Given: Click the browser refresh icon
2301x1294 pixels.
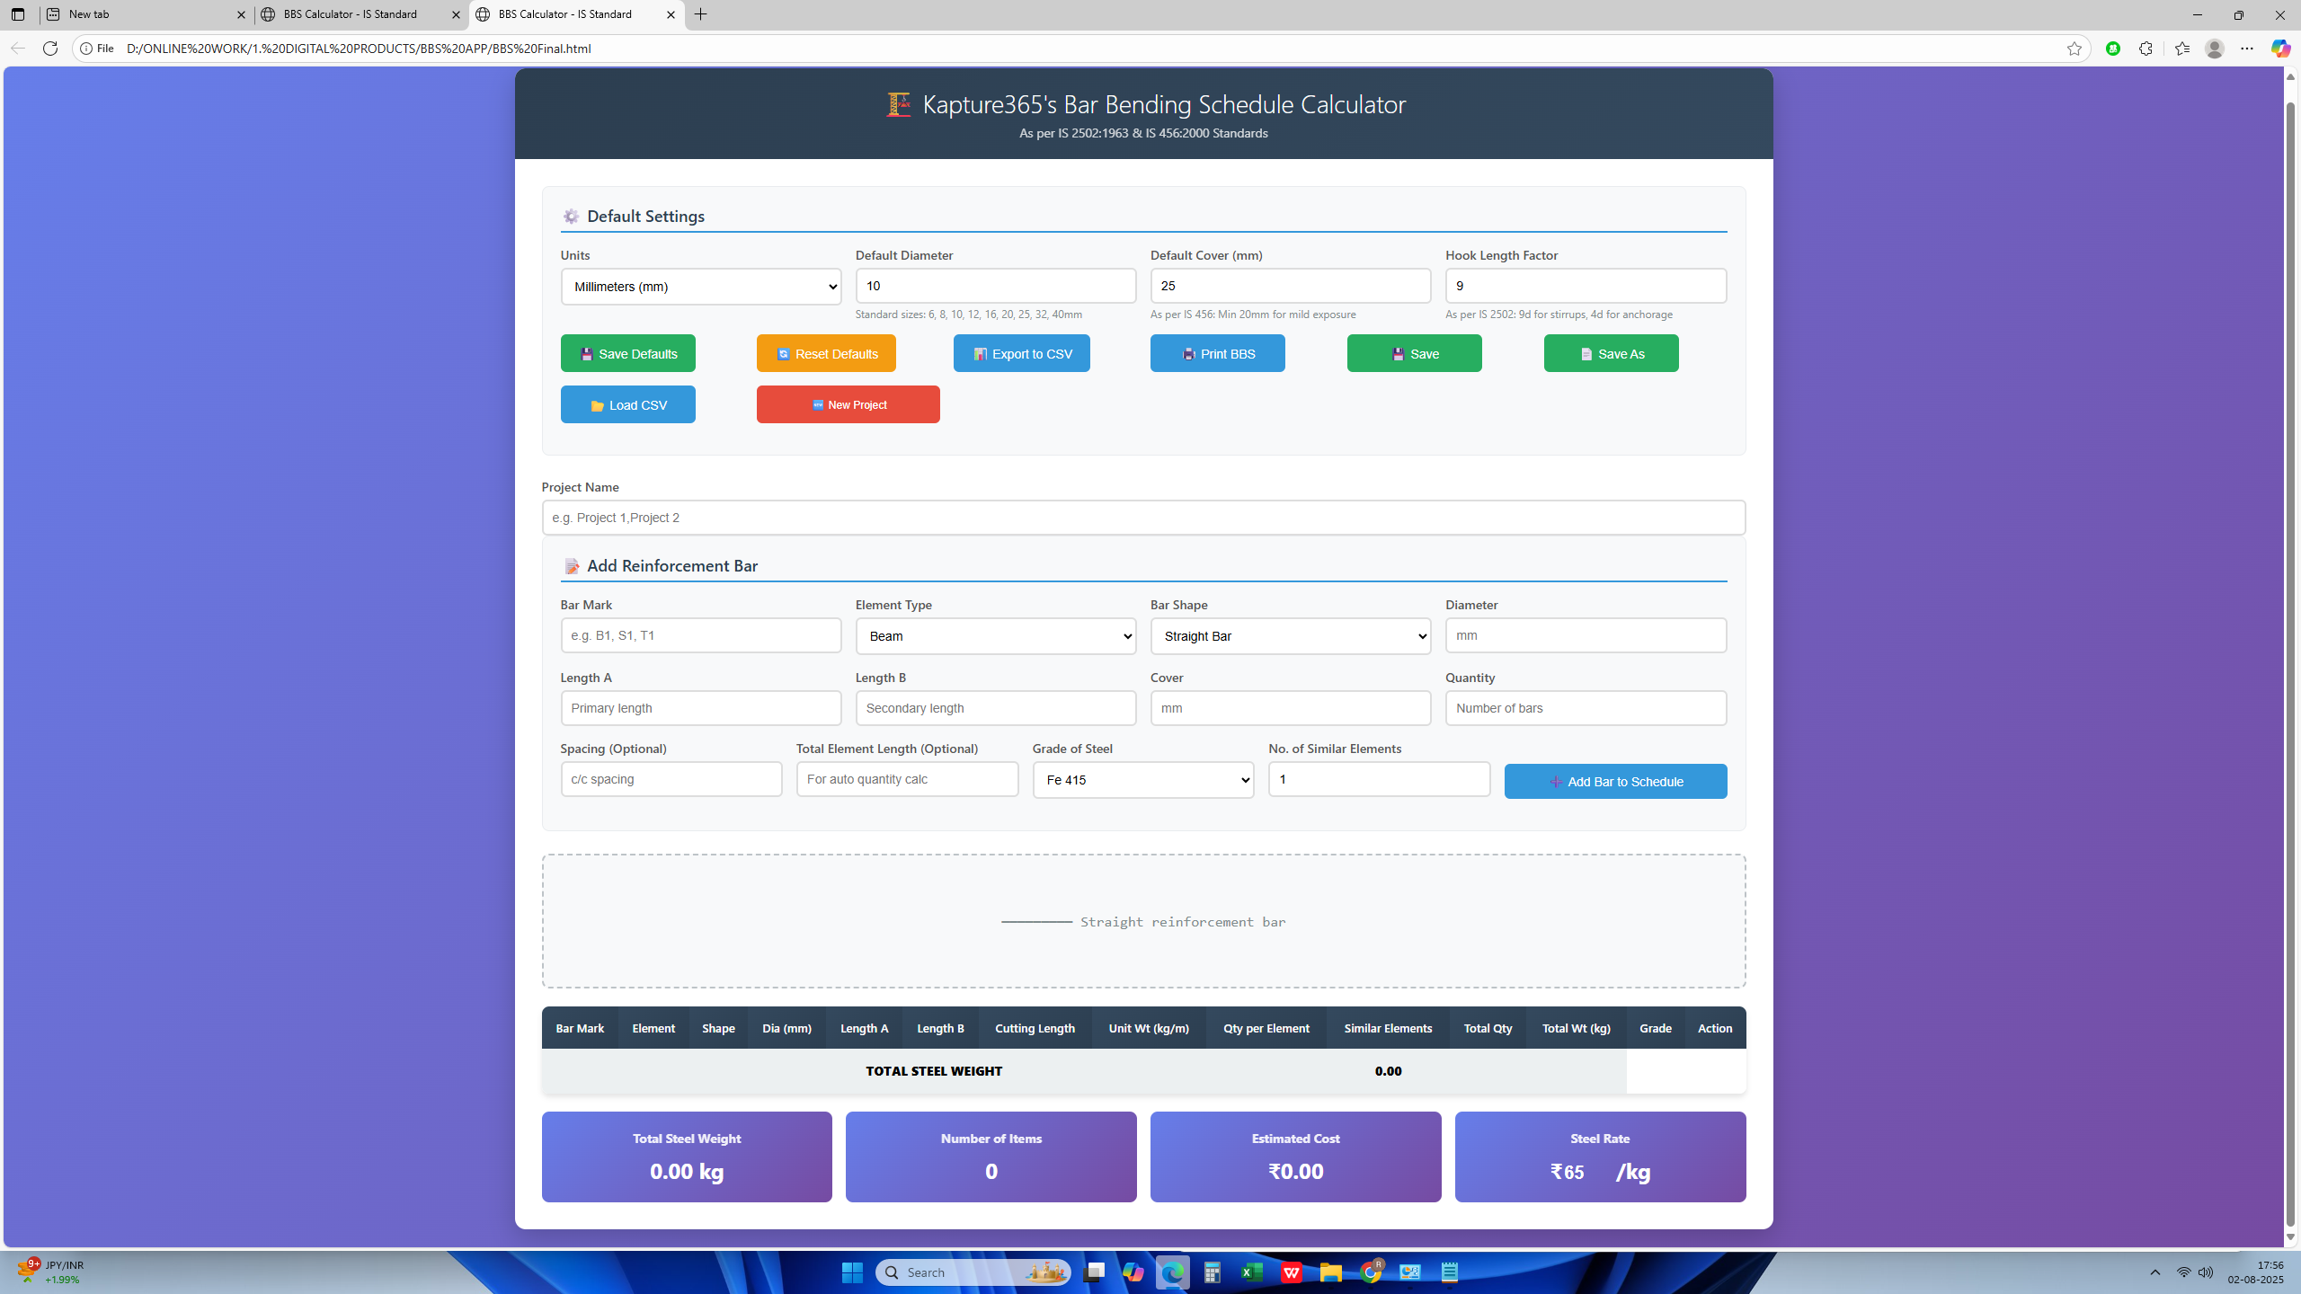Looking at the screenshot, I should (x=50, y=49).
